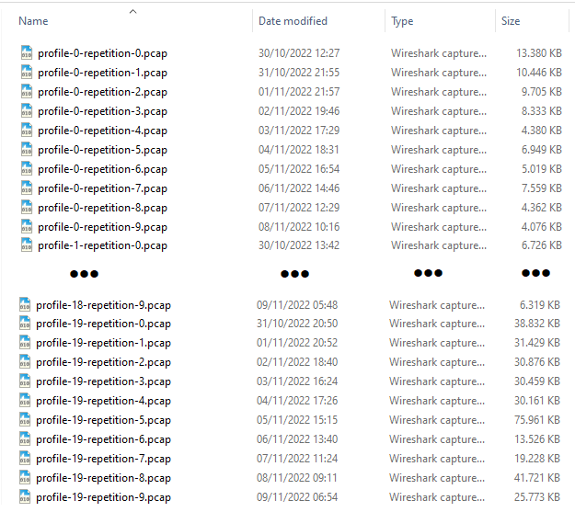The height and width of the screenshot is (512, 575).
Task: Click the date 31/10/2022 21:55
Action: click(299, 73)
